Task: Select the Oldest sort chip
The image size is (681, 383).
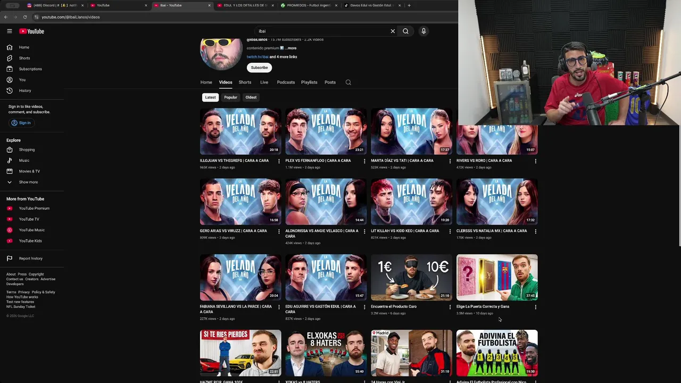Action: (x=251, y=97)
